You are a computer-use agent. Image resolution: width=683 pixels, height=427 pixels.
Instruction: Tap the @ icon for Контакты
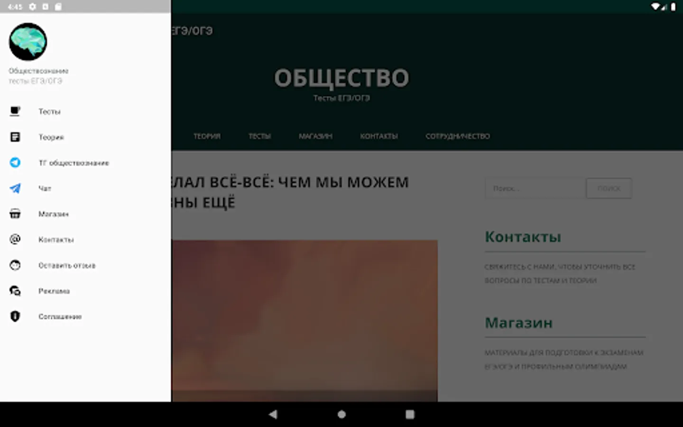pos(15,240)
